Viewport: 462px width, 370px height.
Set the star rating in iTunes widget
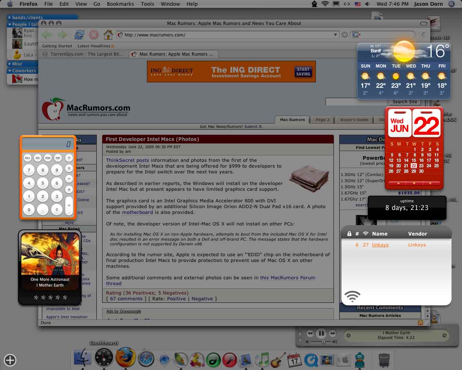pos(50,297)
